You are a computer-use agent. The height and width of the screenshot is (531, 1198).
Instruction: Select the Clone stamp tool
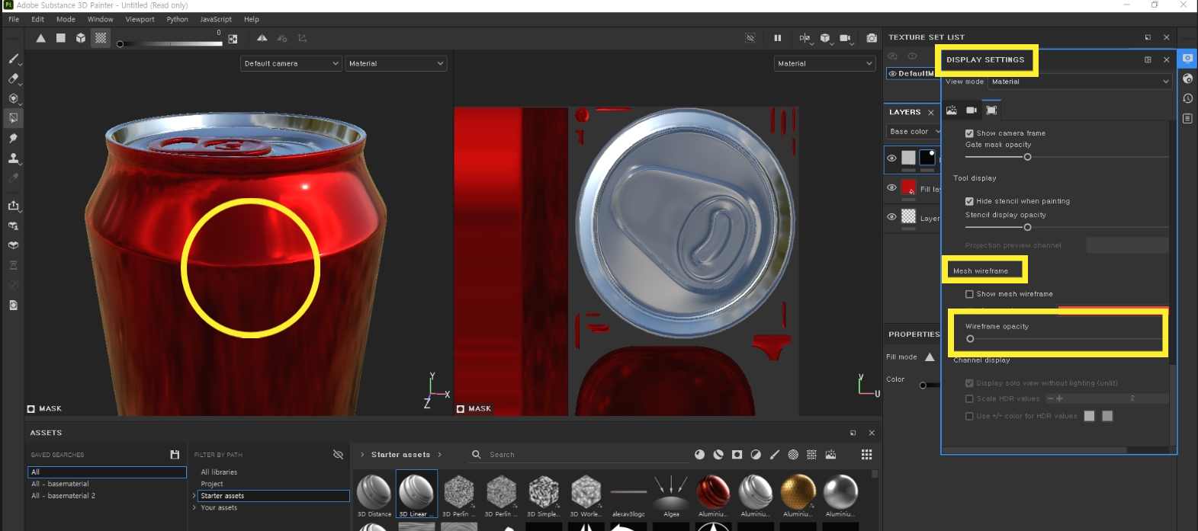13,158
